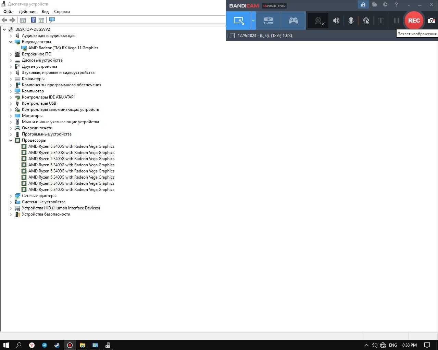This screenshot has width=438, height=350.
Task: Open Bandicam output folder icon
Action: tap(374, 5)
